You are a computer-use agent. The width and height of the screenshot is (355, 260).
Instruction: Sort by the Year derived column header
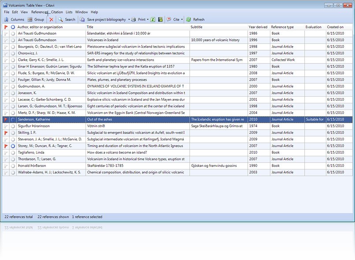click(x=258, y=27)
